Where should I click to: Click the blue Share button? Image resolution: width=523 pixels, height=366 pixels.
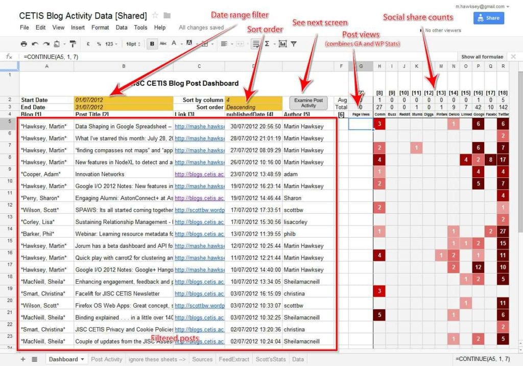(x=489, y=18)
